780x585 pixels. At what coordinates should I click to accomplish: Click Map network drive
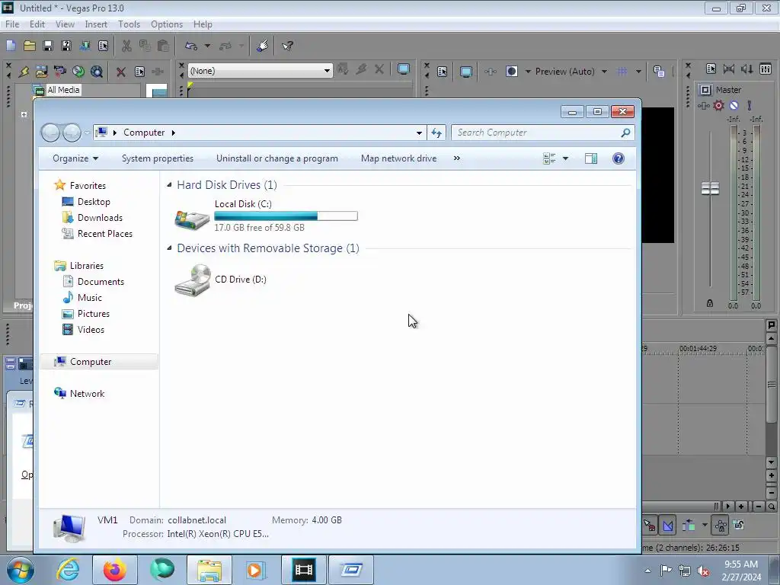[x=399, y=158]
